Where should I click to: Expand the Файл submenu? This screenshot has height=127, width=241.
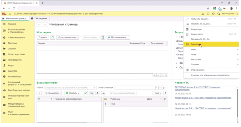tap(211, 49)
